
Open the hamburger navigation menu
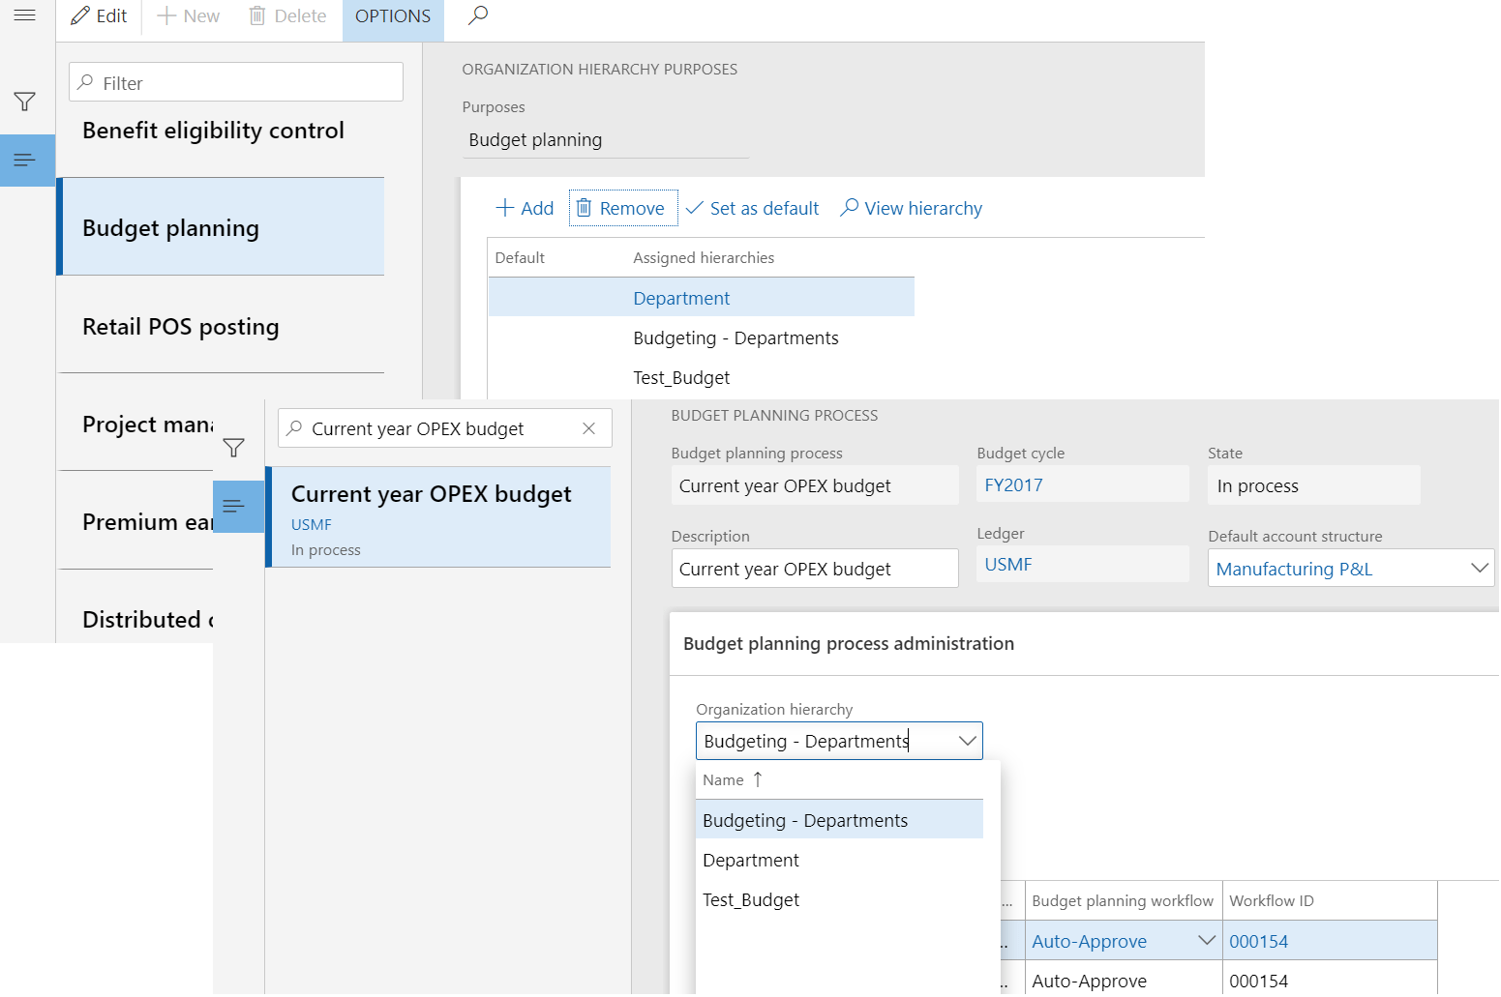(25, 15)
